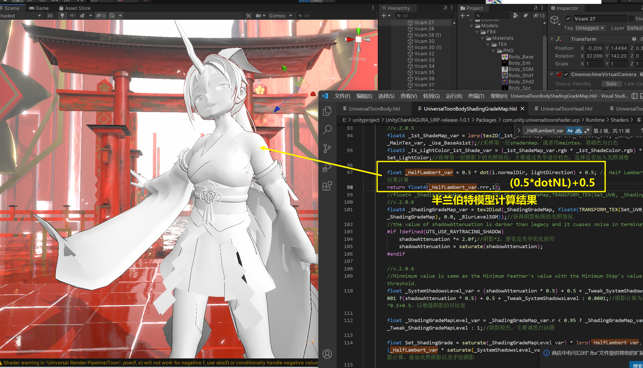This screenshot has width=643, height=368.
Task: Collapse the PNG folder arrow
Action: click(493, 51)
